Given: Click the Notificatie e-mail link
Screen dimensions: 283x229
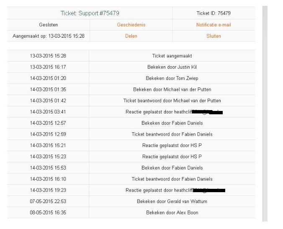Looking at the screenshot, I should (214, 25).
